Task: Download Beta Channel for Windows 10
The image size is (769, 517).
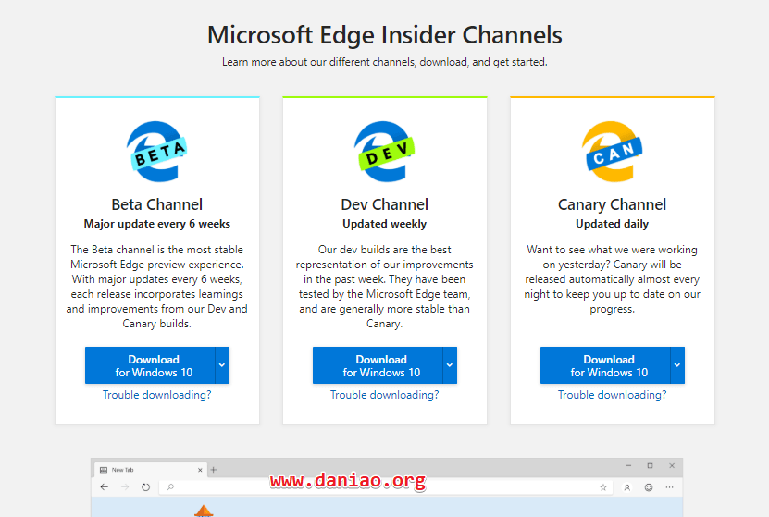Action: click(x=150, y=365)
